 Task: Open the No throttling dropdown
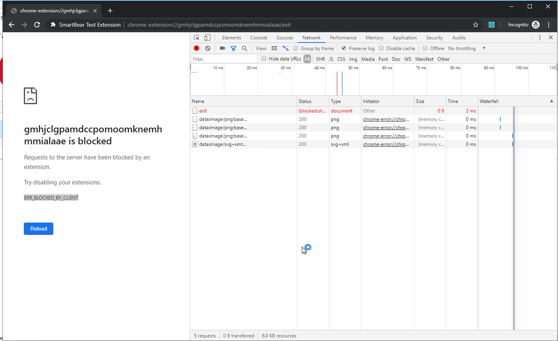467,49
